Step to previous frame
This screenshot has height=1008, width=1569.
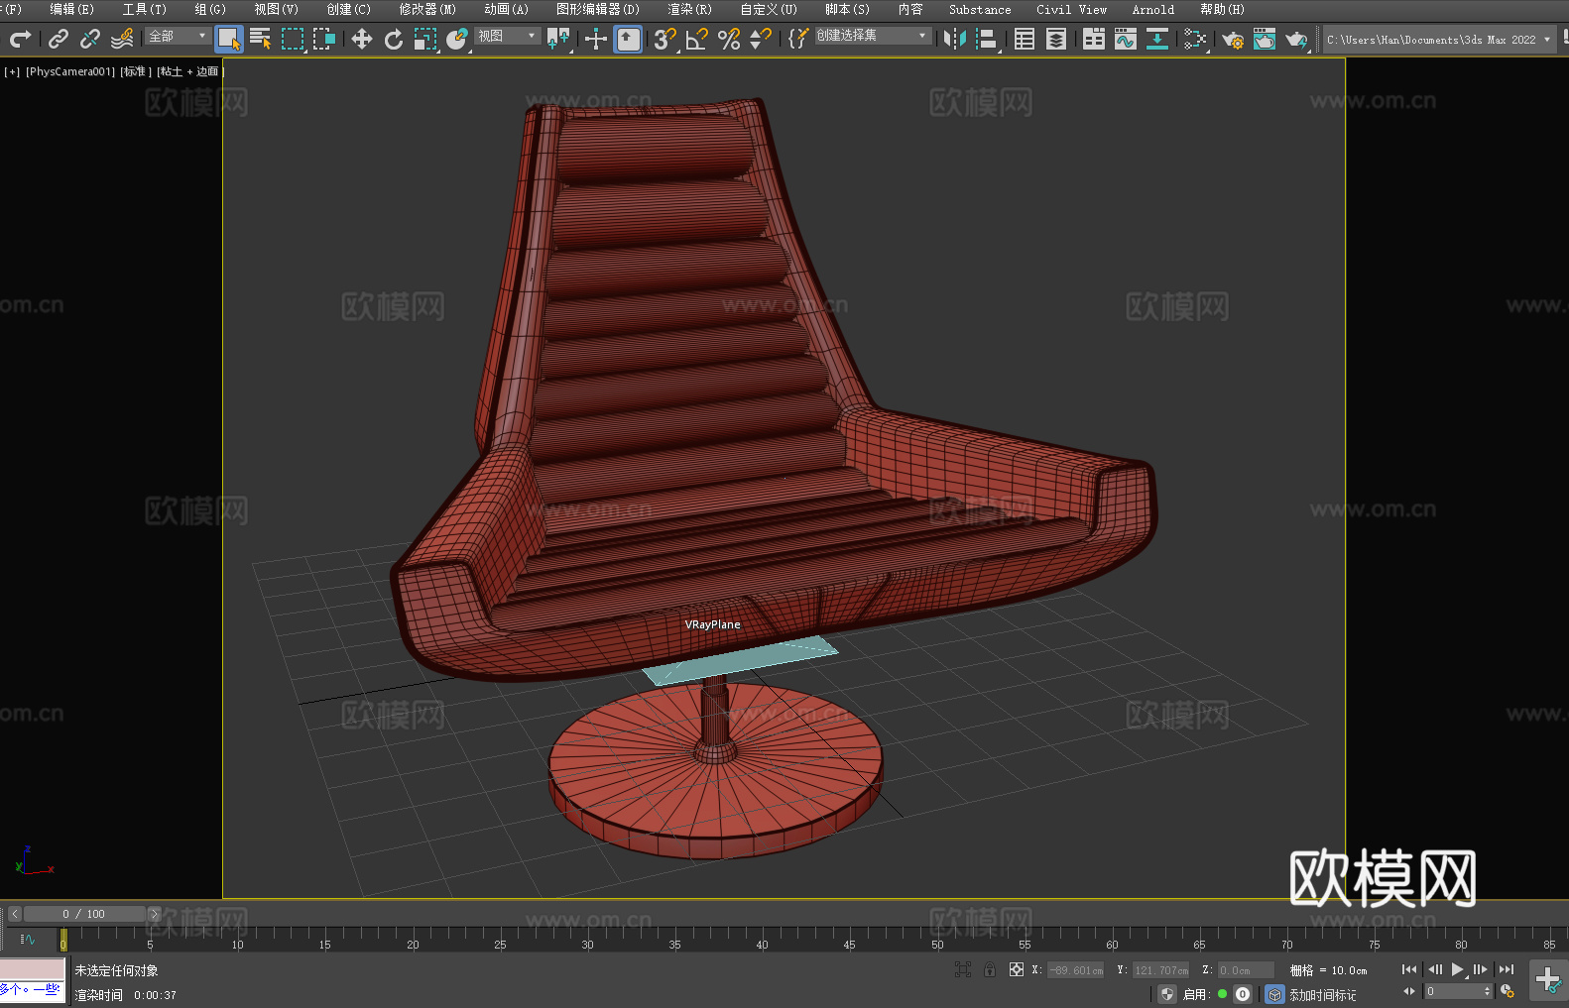tap(1434, 969)
